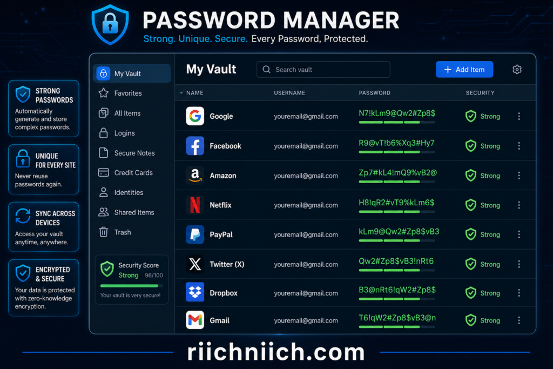Click the Shared Items people icon
Viewport: 553px width, 369px height.
click(103, 212)
